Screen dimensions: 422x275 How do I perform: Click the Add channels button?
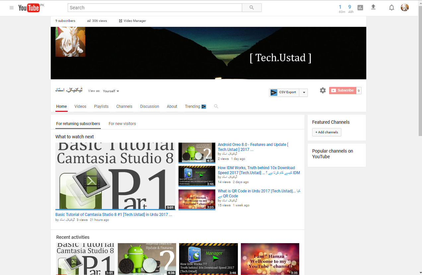(x=327, y=132)
